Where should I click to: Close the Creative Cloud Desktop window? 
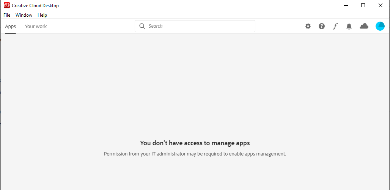point(380,5)
